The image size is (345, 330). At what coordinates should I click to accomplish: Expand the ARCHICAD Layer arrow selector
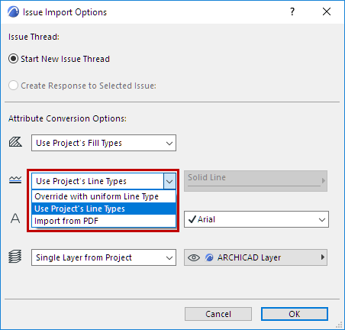coord(323,257)
